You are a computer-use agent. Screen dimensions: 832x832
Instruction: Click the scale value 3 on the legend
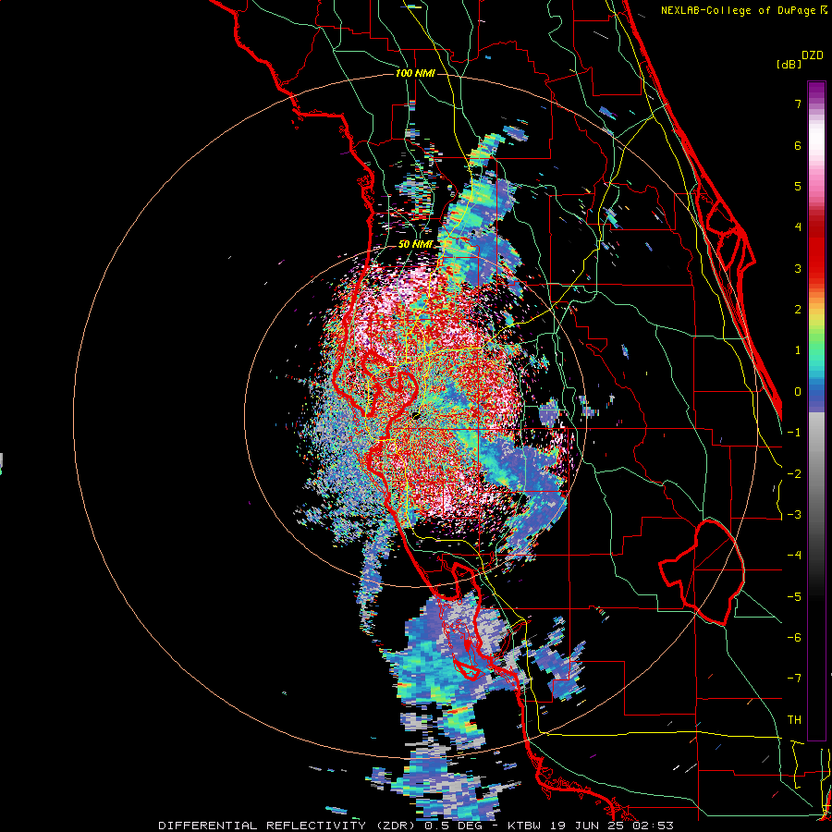[x=798, y=268]
